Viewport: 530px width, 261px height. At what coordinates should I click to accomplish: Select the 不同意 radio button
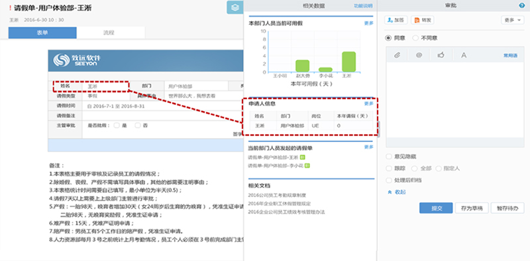pyautogui.click(x=415, y=38)
